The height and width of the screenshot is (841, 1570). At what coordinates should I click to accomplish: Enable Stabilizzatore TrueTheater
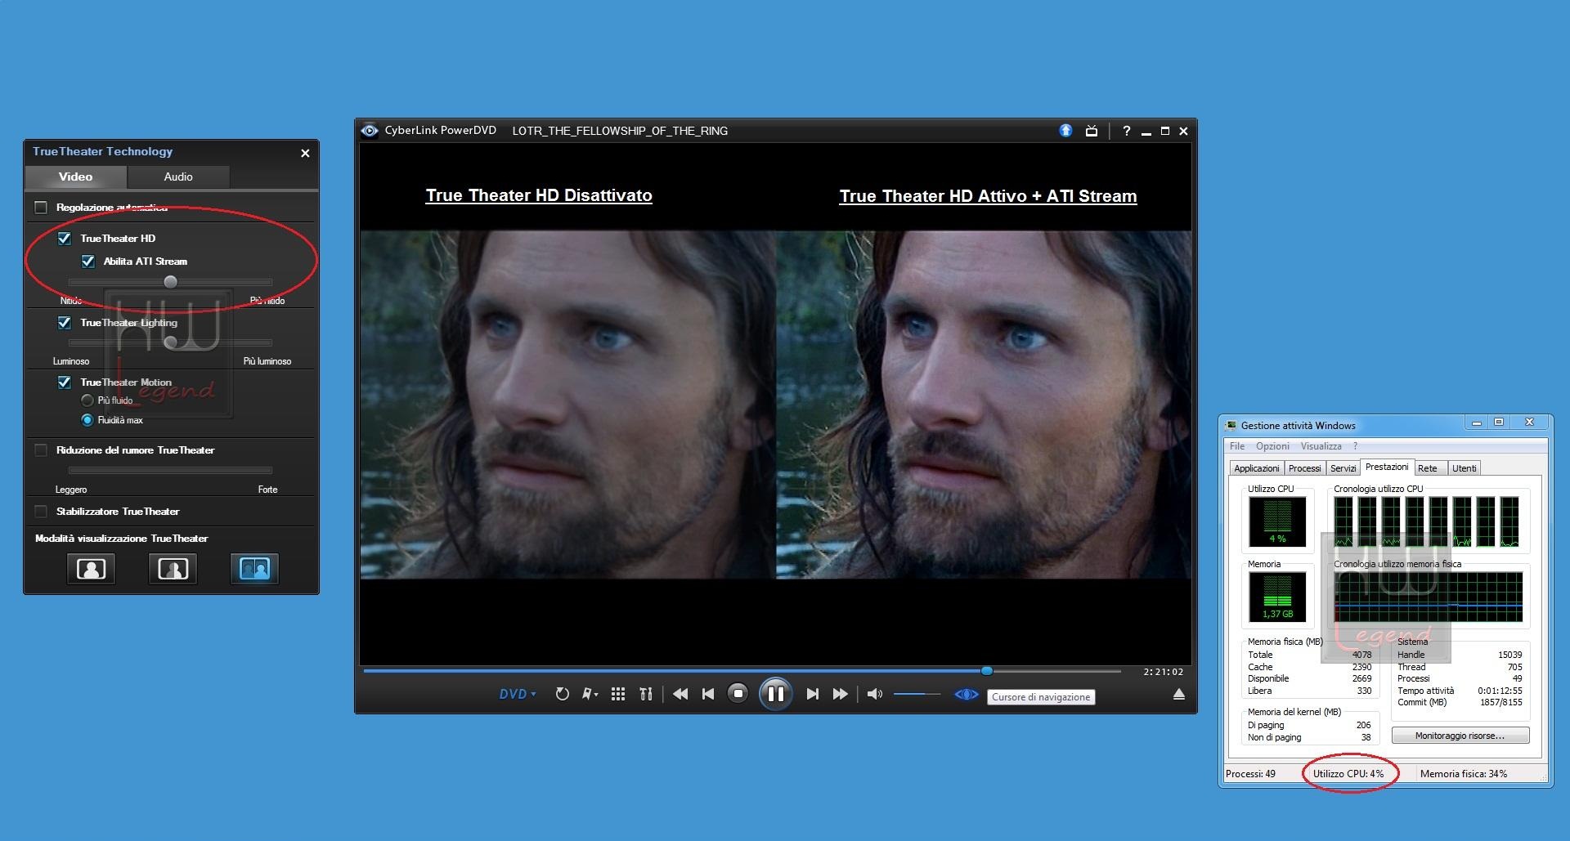click(x=41, y=512)
